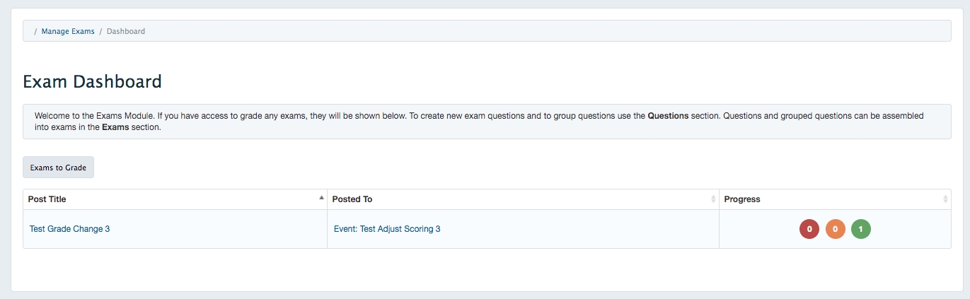
Task: Click the orange progress badge showing 0
Action: tap(835, 229)
